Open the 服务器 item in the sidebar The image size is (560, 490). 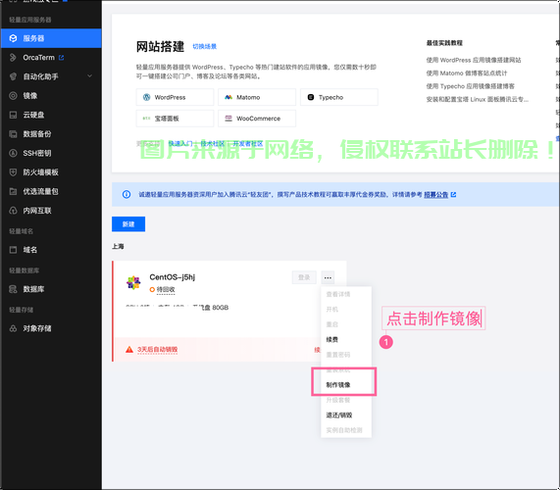51,38
